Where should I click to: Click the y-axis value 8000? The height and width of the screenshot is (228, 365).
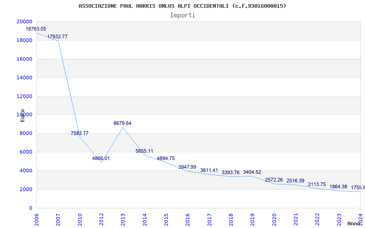26,133
